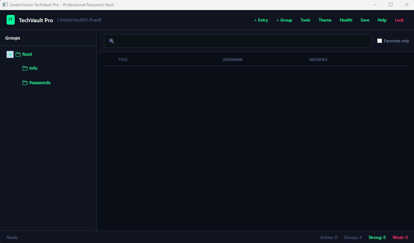This screenshot has height=243, width=414.
Task: Open the Theme menu
Action: pos(325,20)
